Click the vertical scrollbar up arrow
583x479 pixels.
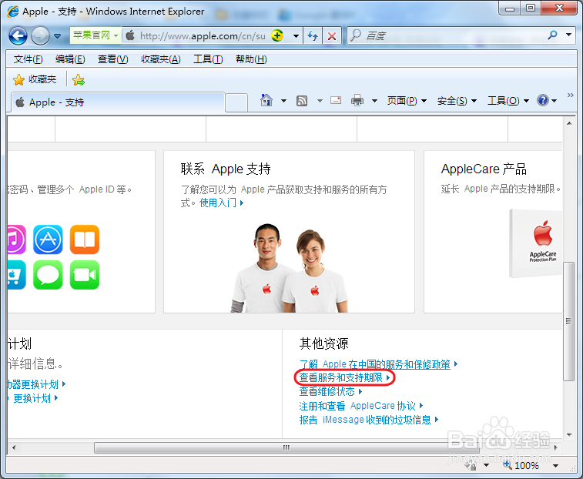click(569, 123)
